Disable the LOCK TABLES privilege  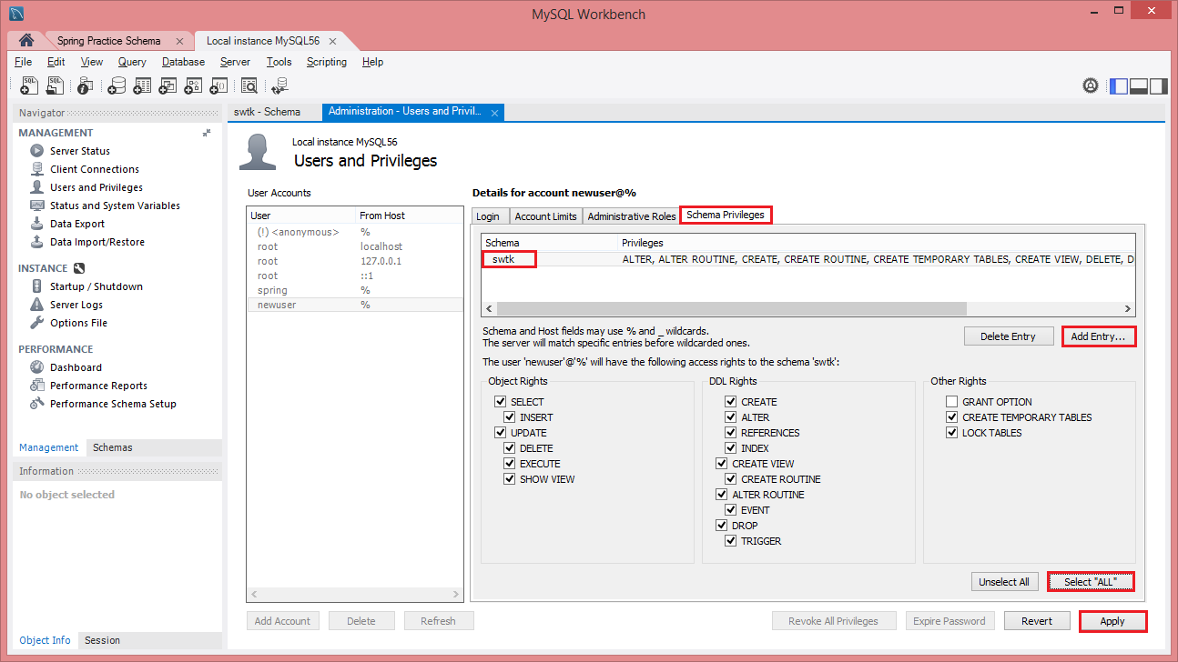tap(951, 432)
